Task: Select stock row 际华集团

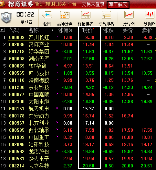Action: 78,52
